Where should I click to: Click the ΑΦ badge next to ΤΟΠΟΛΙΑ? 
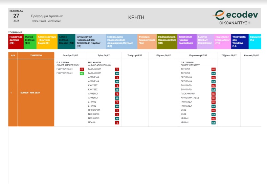pyautogui.click(x=214, y=73)
